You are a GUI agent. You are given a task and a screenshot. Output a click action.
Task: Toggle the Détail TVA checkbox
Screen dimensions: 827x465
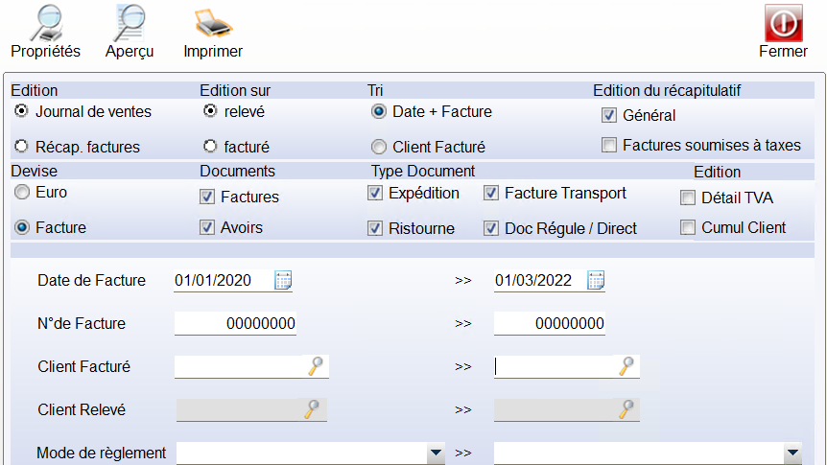point(688,198)
